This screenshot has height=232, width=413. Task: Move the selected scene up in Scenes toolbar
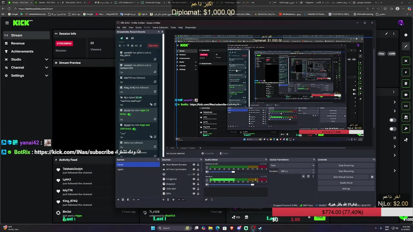pyautogui.click(x=134, y=199)
